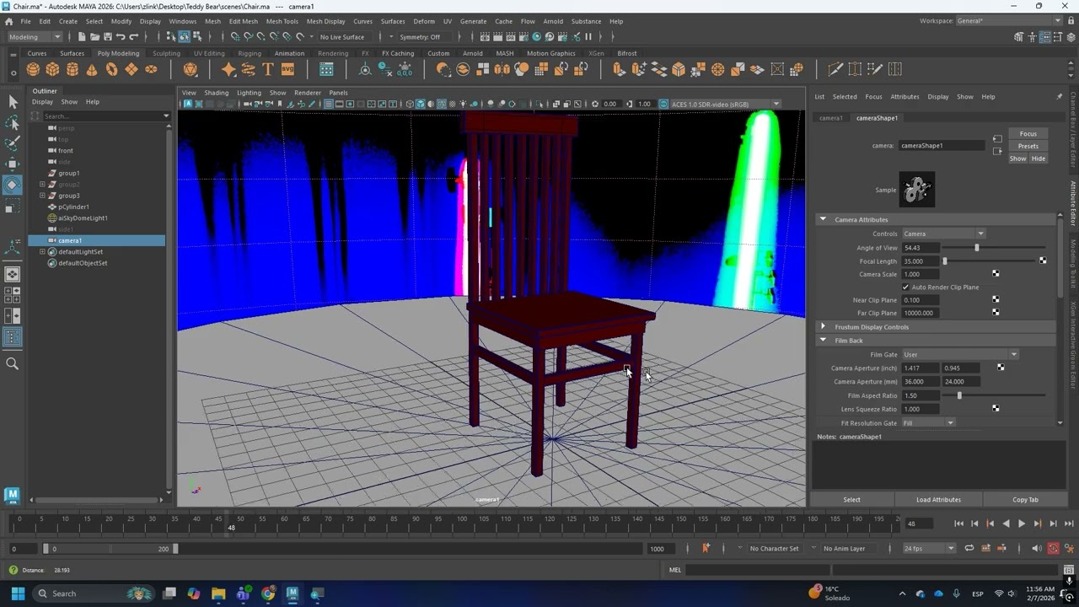The width and height of the screenshot is (1079, 607).
Task: Create a polygon cube from the shelf
Action: coord(52,69)
